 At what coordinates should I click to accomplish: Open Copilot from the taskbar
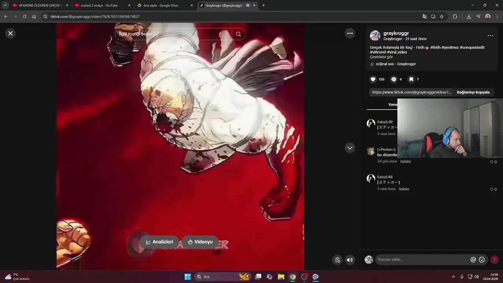point(270,277)
